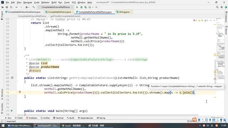Open the profiler run dropdown arrow

coord(93,7)
